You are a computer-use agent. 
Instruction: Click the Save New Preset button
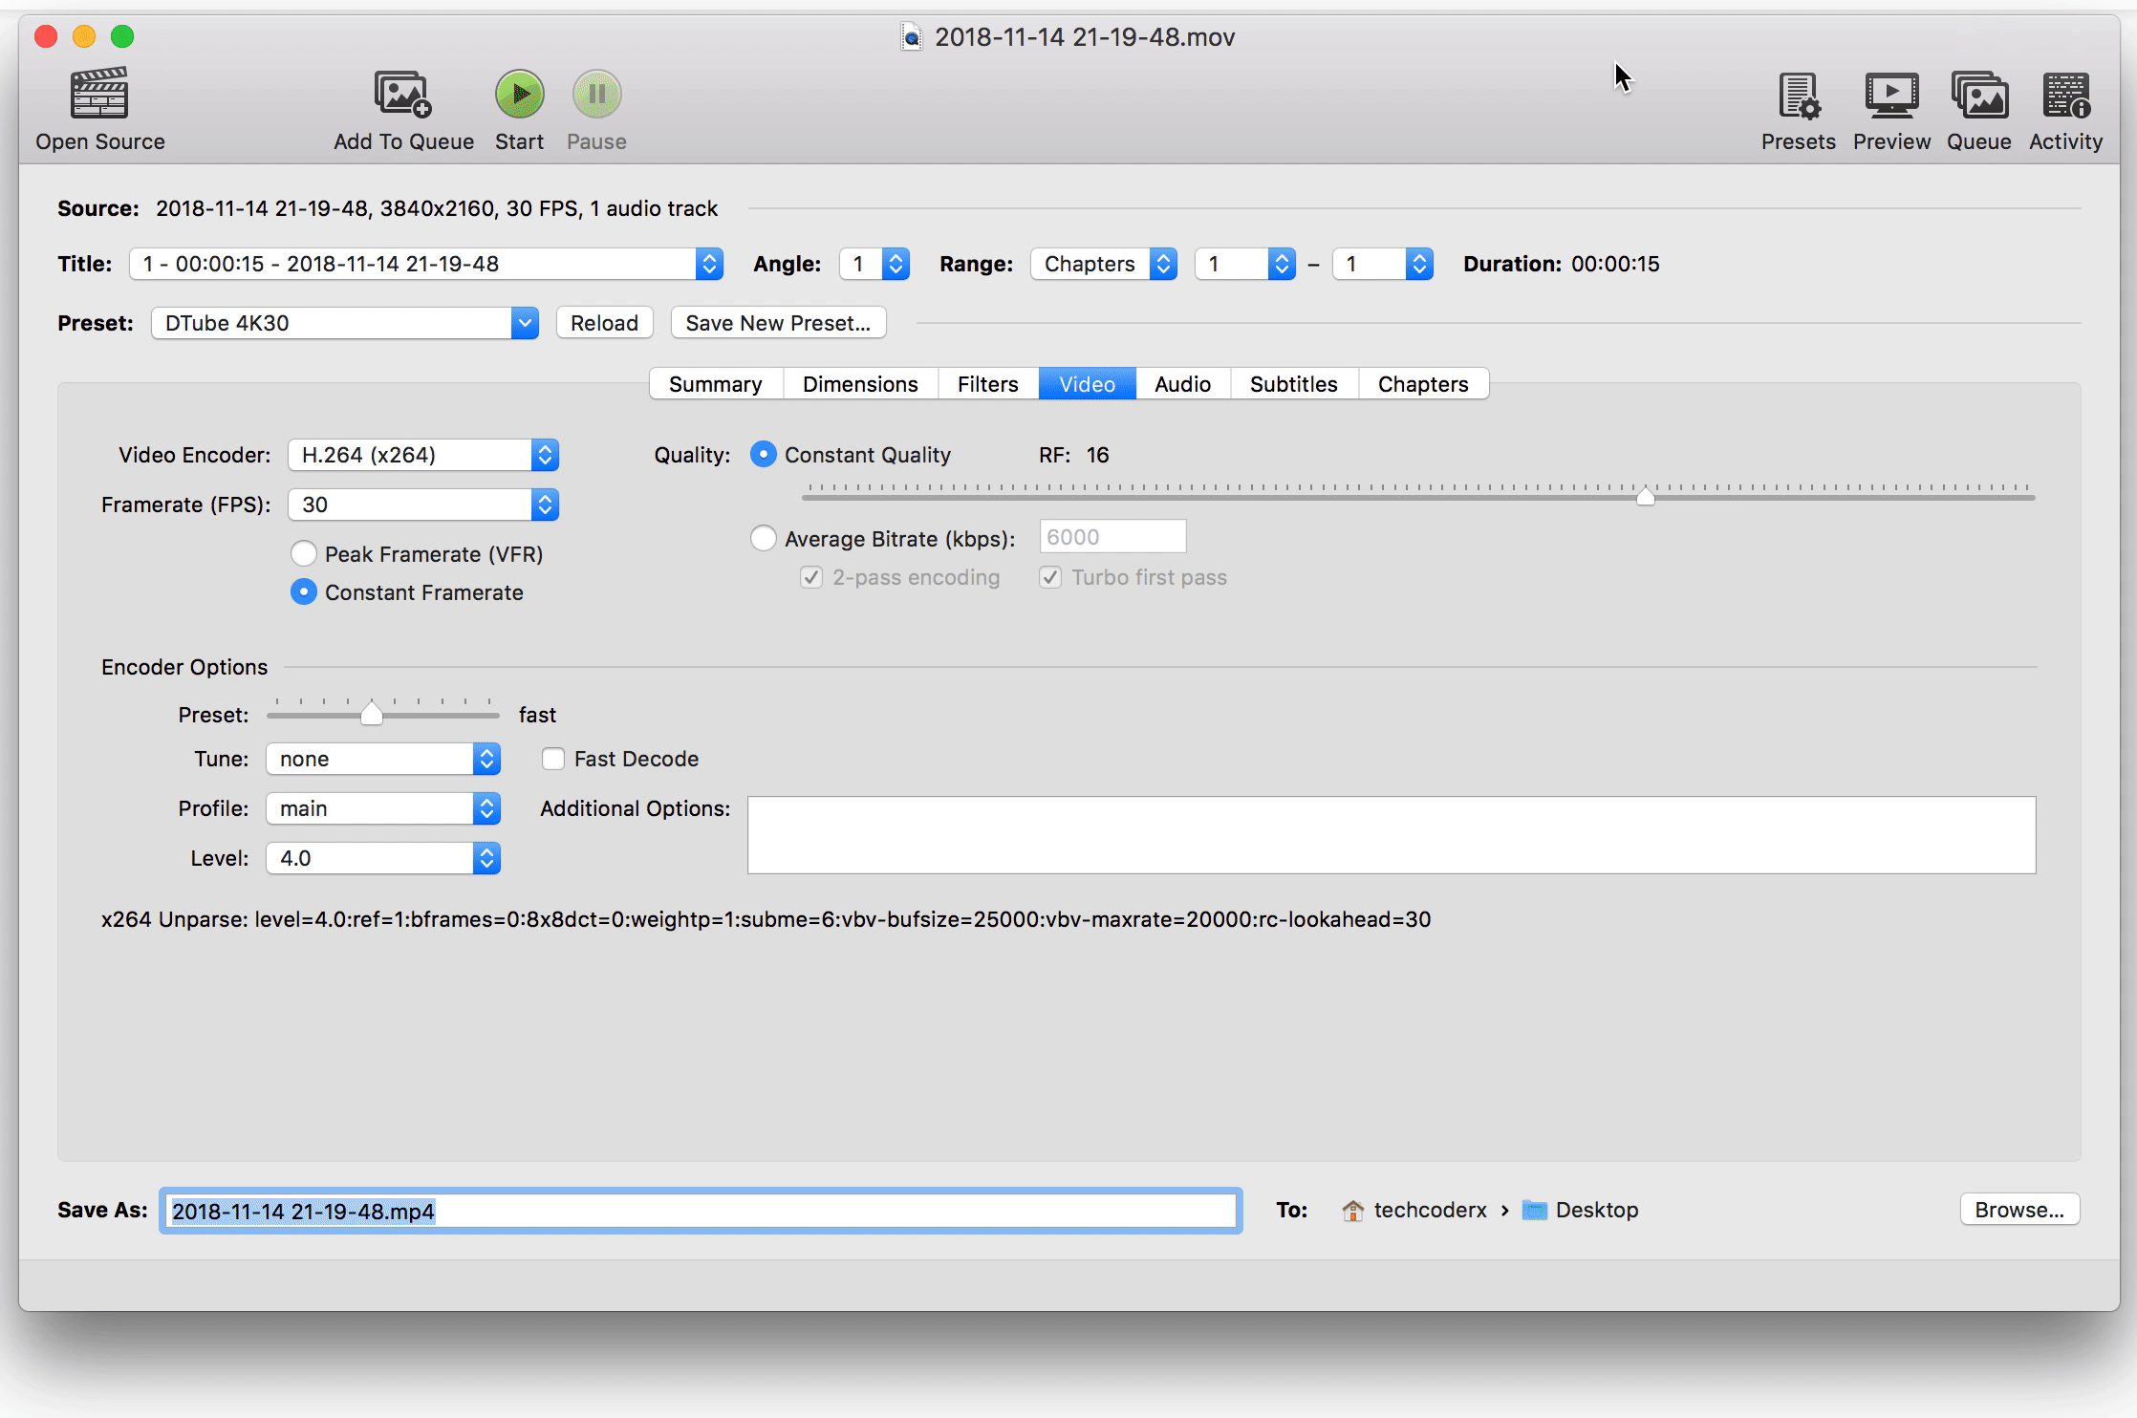(x=777, y=323)
